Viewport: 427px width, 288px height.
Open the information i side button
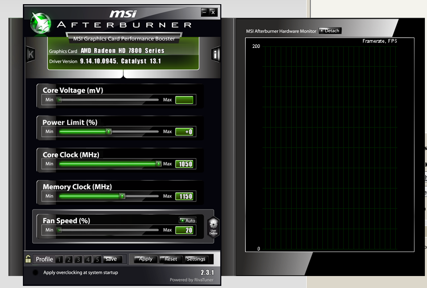pos(216,54)
